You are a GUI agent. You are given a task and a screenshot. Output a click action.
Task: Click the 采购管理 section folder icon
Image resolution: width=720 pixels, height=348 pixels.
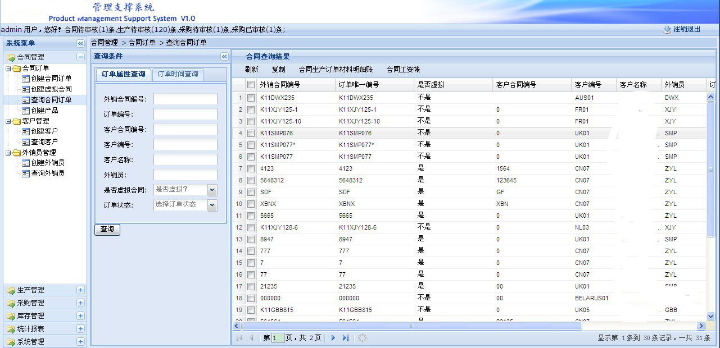click(x=11, y=303)
